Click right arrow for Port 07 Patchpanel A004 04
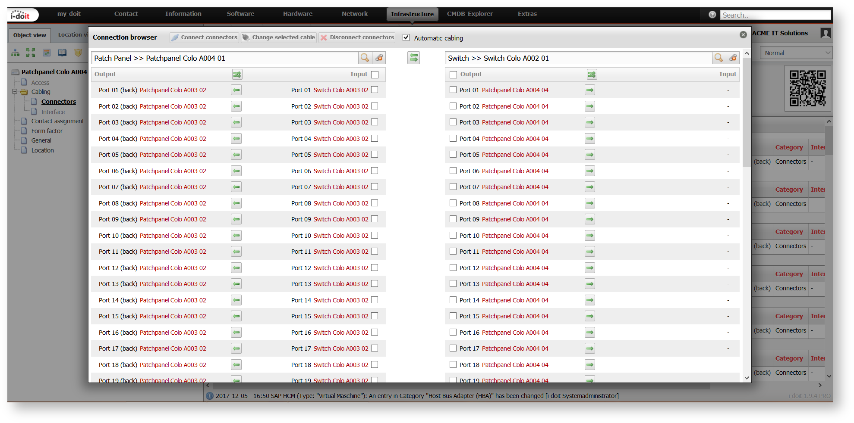The width and height of the screenshot is (854, 423). click(x=590, y=187)
